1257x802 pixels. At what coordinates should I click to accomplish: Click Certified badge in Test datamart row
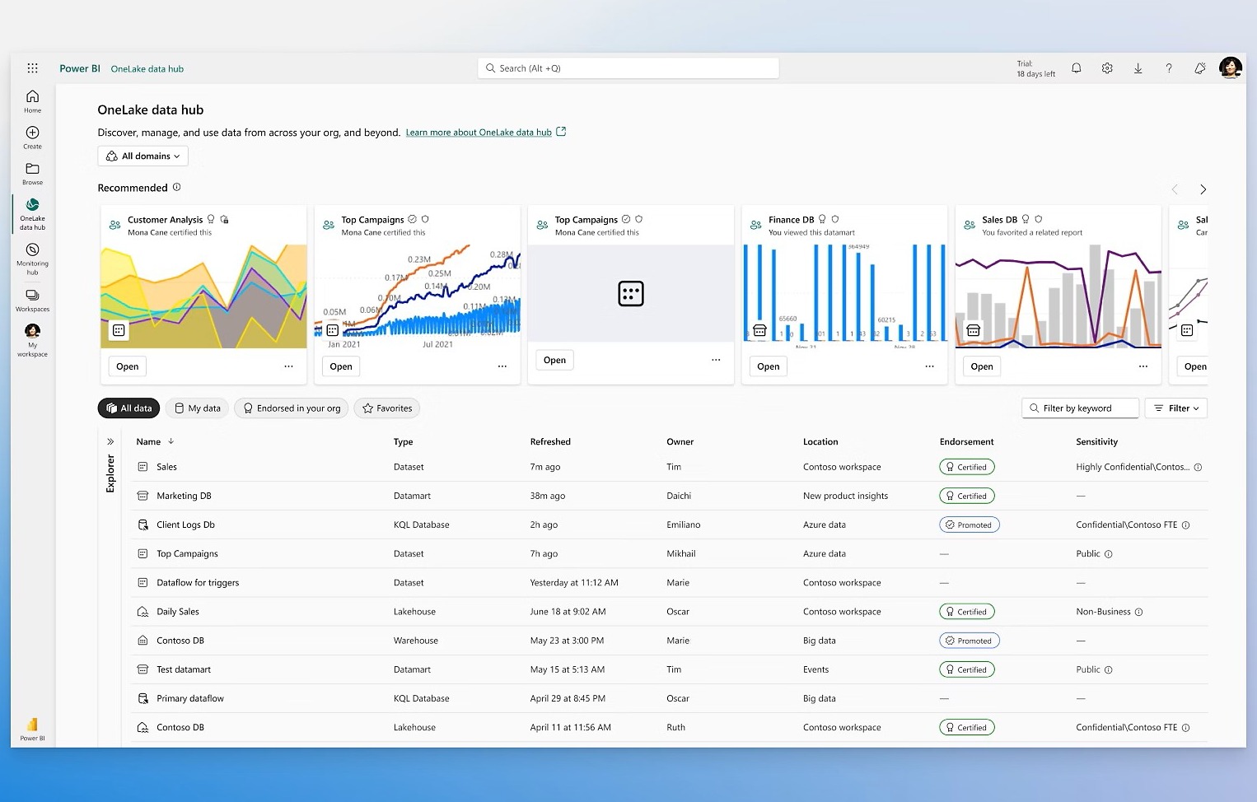(x=967, y=669)
